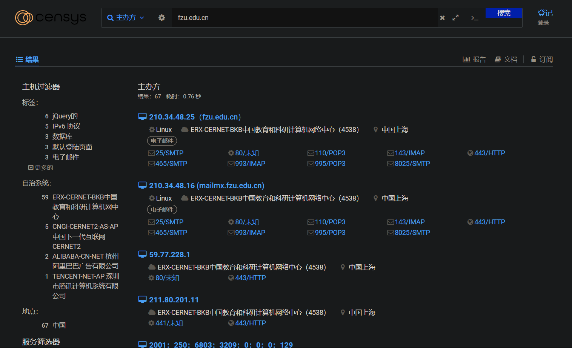Open IPv6 host 2001:250:6803:3209::129
Screen dimensions: 572x348
click(x=221, y=345)
